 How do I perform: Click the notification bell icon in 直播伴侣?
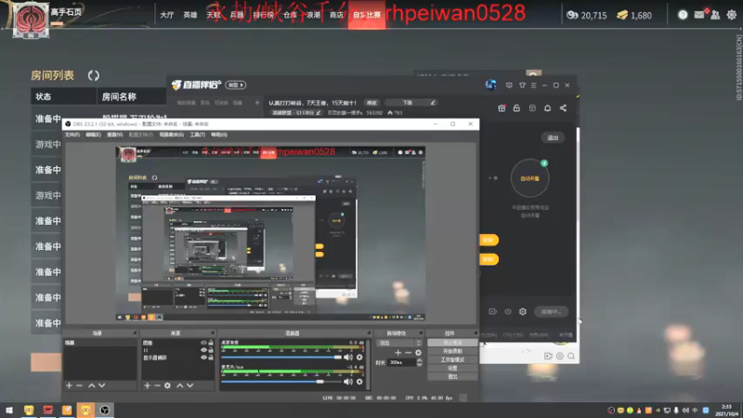tap(547, 108)
